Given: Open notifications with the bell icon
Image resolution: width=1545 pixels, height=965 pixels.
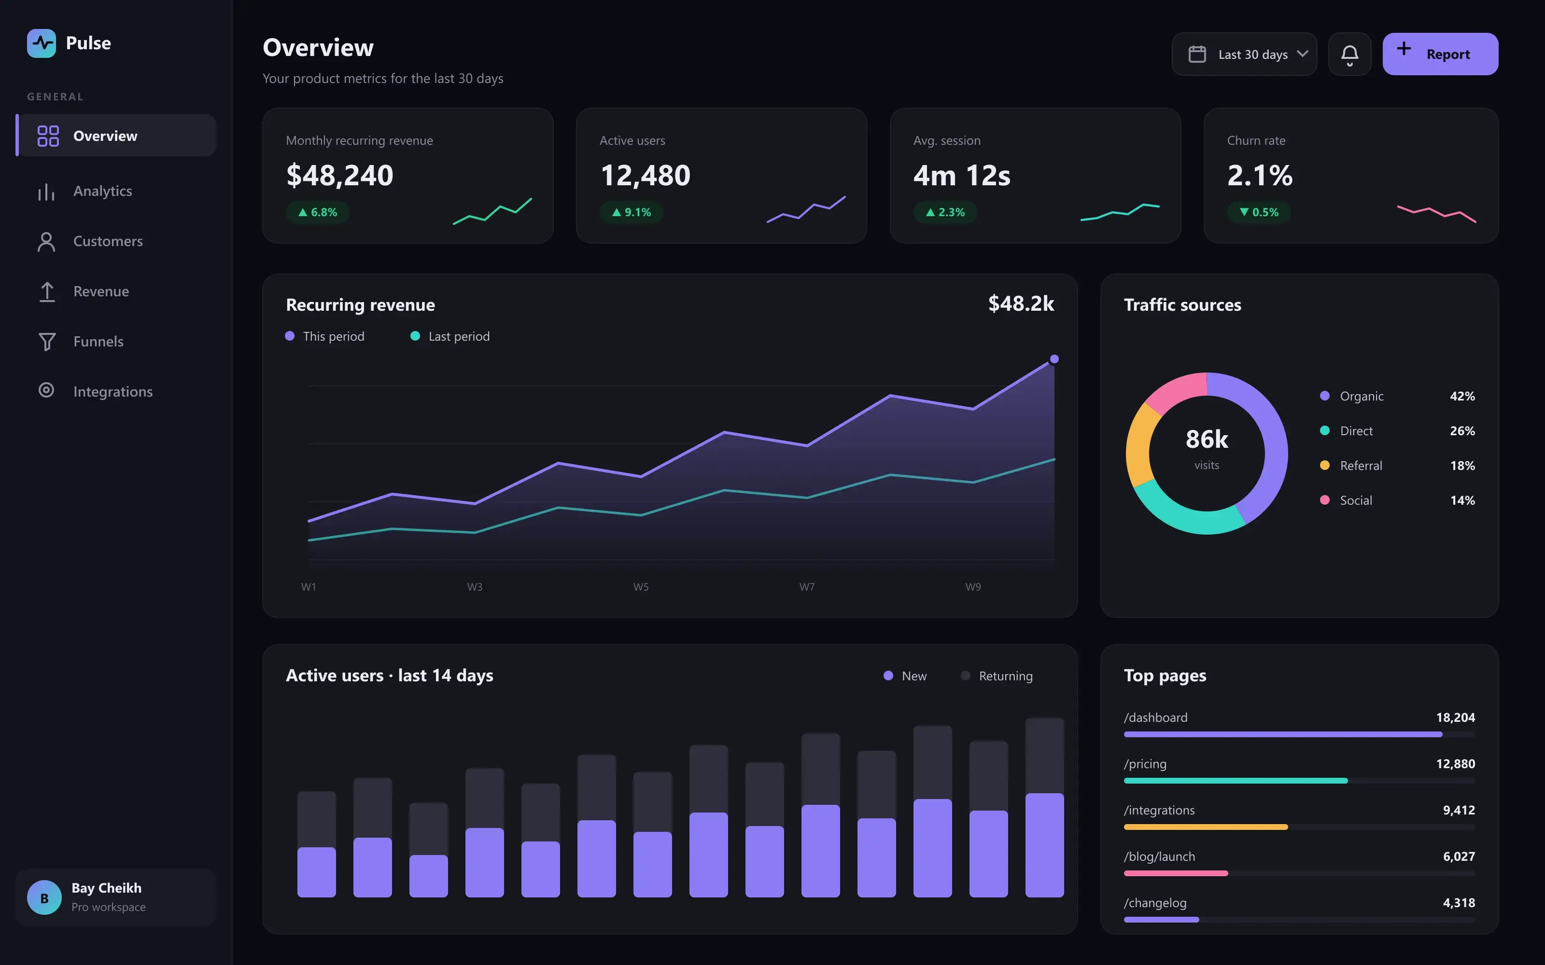Looking at the screenshot, I should coord(1349,54).
